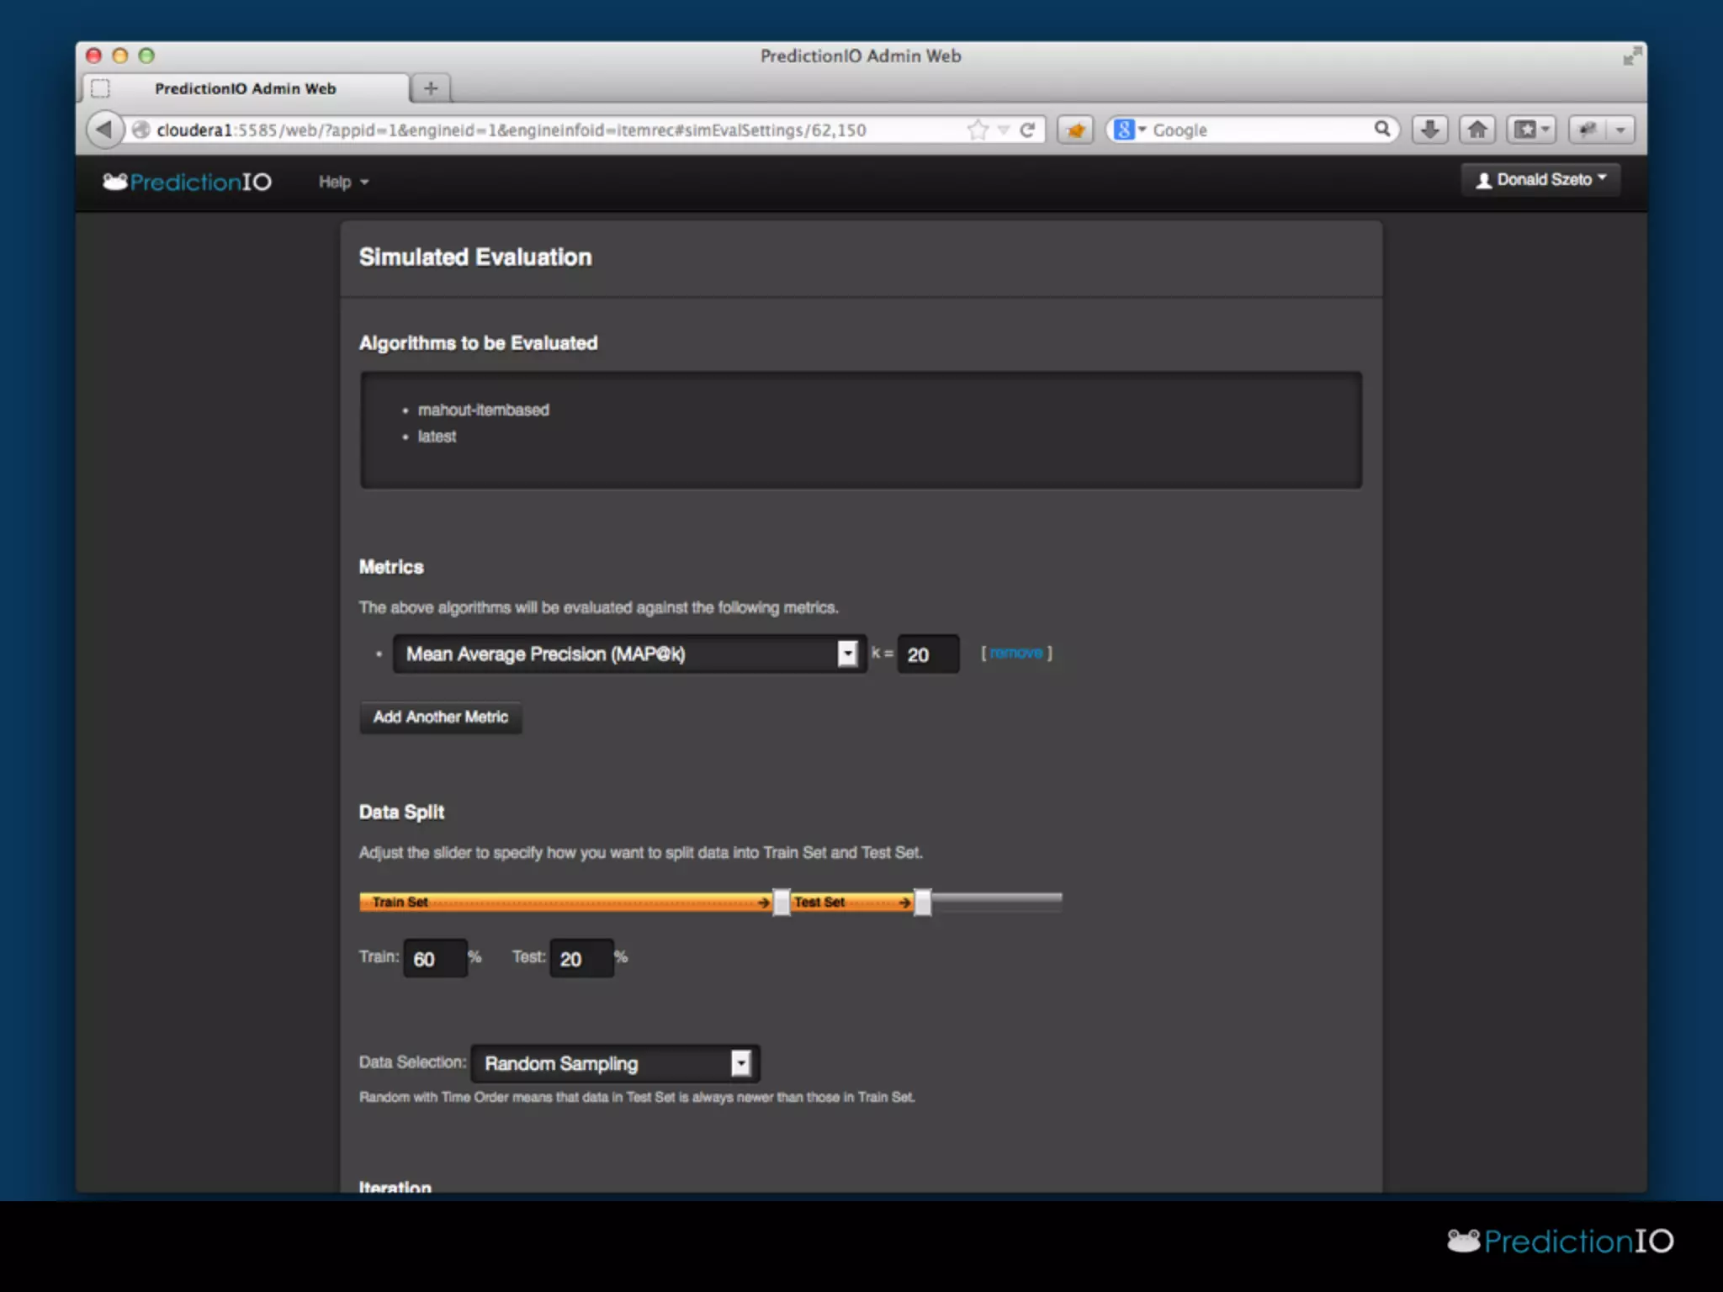Click the latest algorithm entry

tap(437, 437)
